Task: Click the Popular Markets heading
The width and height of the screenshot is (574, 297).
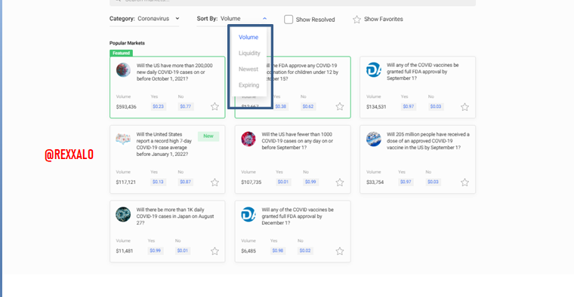Action: pos(127,43)
